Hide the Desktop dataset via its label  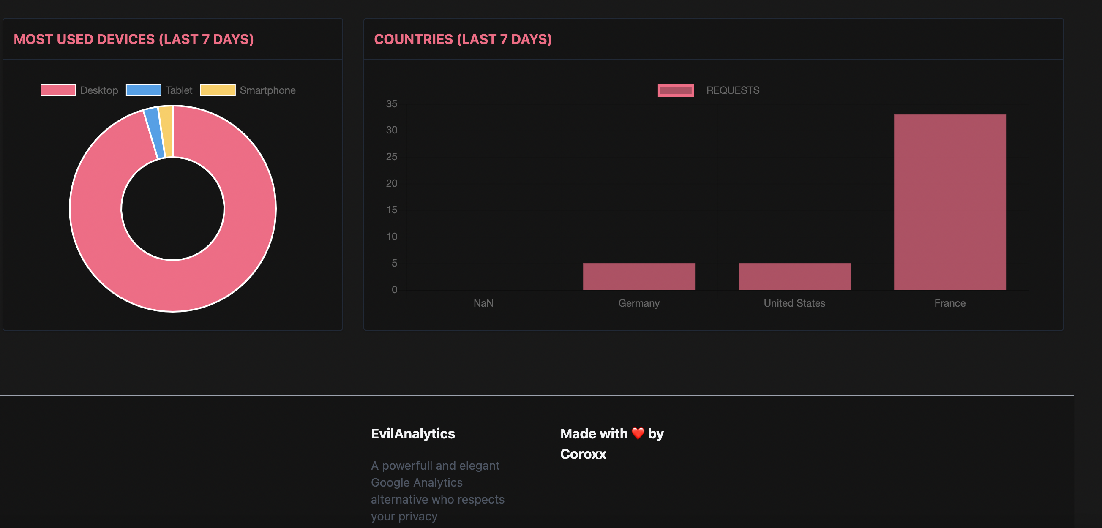[99, 90]
